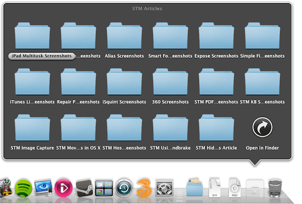Viewport: 302px width, 204px height.
Task: Launch Time Machine from the Dock
Action: 124,188
